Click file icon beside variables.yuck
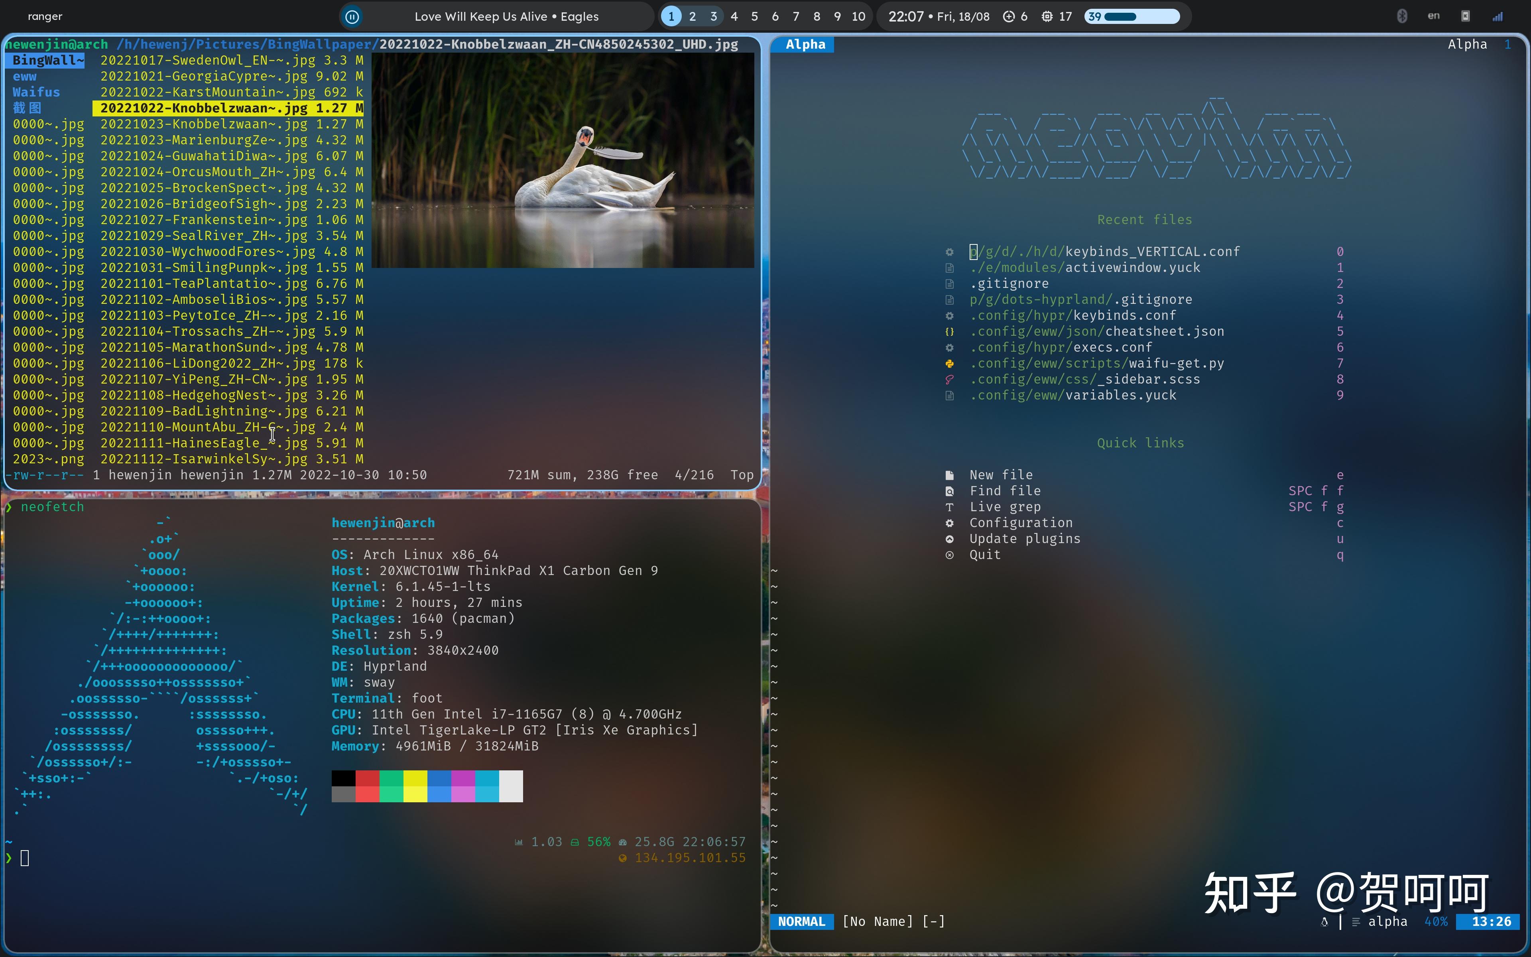 (x=949, y=395)
